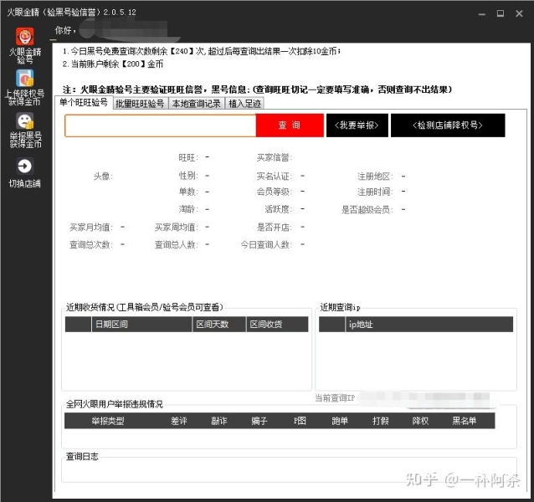534x502 pixels.
Task: Maximize the 火眼金睛 window
Action: [x=500, y=13]
